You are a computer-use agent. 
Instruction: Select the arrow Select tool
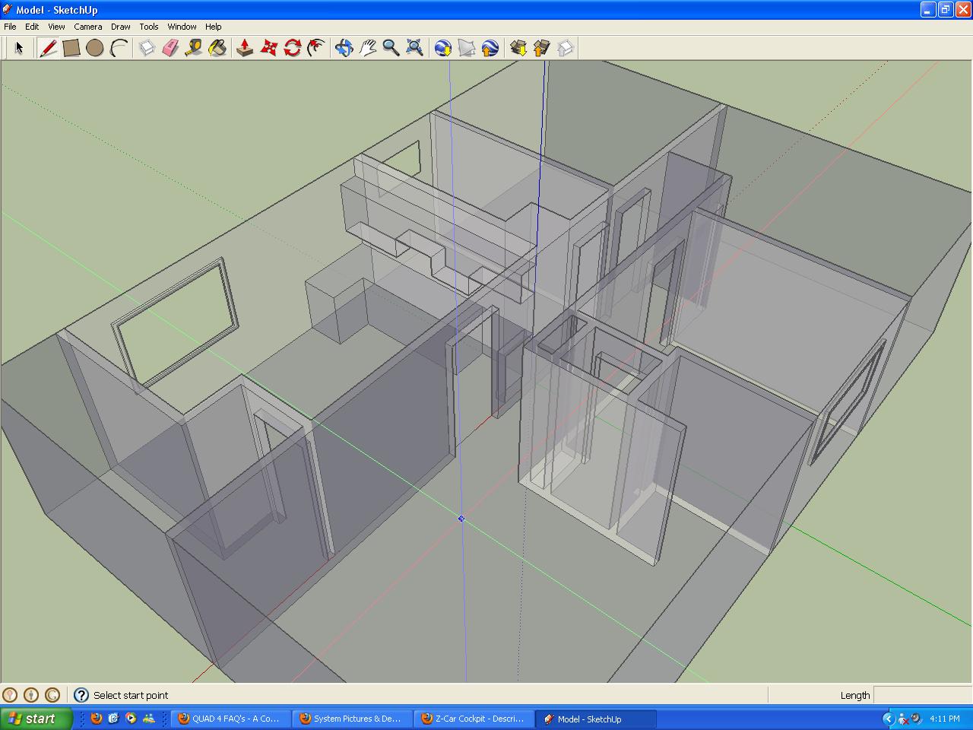tap(19, 48)
